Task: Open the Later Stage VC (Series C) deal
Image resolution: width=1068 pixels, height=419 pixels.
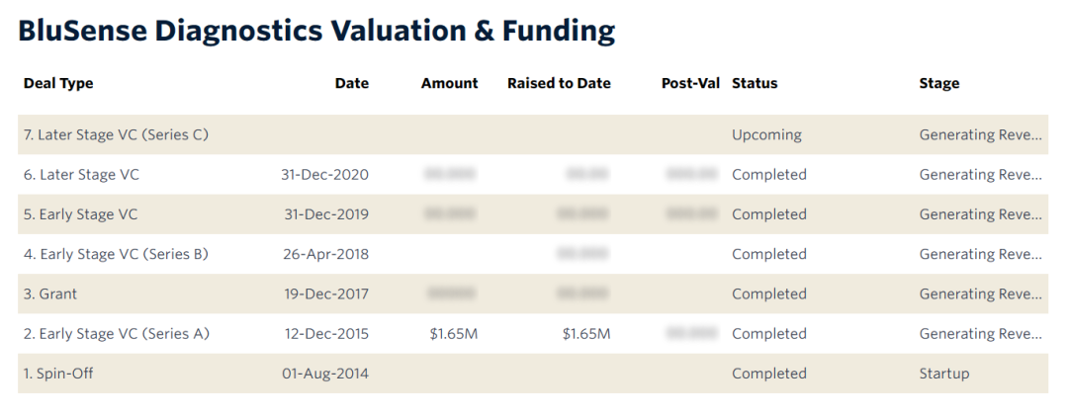Action: (116, 135)
